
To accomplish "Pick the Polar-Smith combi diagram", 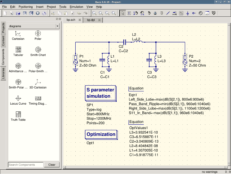I will click(38, 68).
